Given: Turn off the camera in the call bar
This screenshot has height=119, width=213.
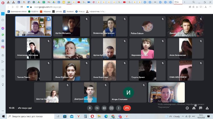Looking at the screenshot, I should coord(97,108).
